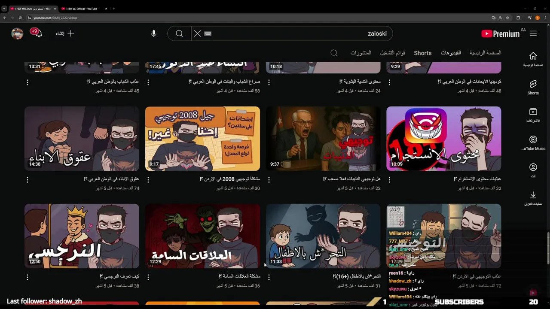Open the browser extensions puzzle icon

click(518, 18)
